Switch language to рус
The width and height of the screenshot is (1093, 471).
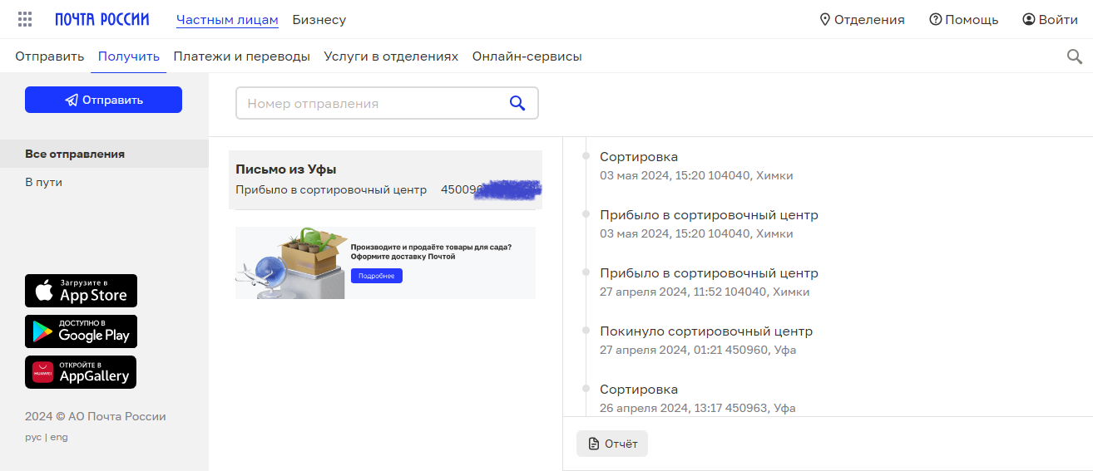pos(33,438)
